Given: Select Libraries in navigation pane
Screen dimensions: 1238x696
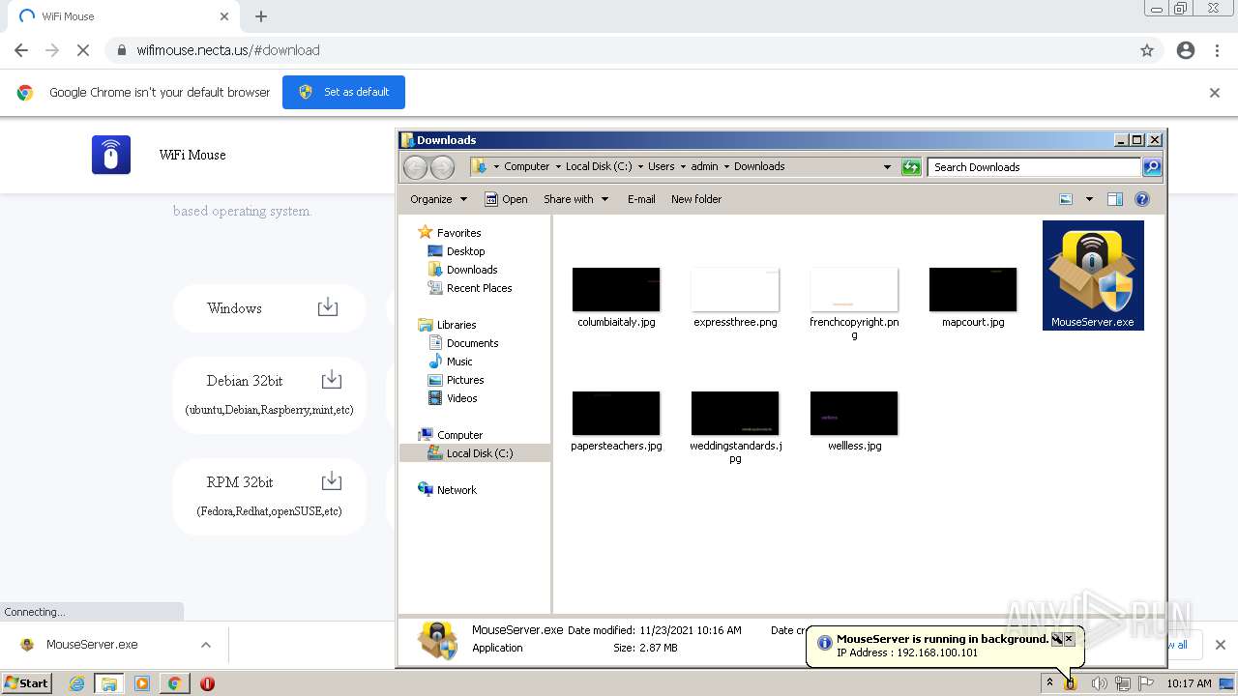Looking at the screenshot, I should 457,325.
